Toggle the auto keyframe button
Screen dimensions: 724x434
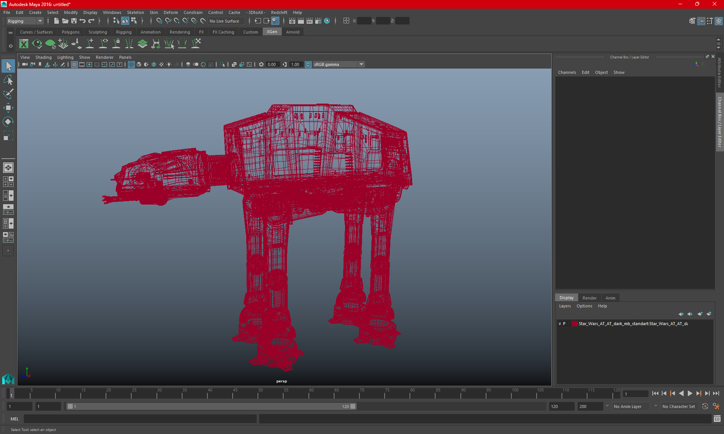705,406
